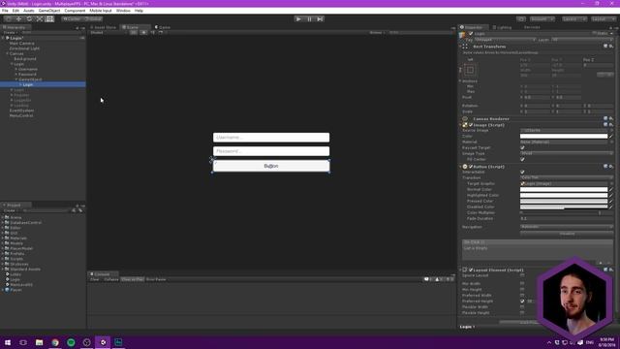Toggle 2D mode in Scene view

click(x=134, y=32)
